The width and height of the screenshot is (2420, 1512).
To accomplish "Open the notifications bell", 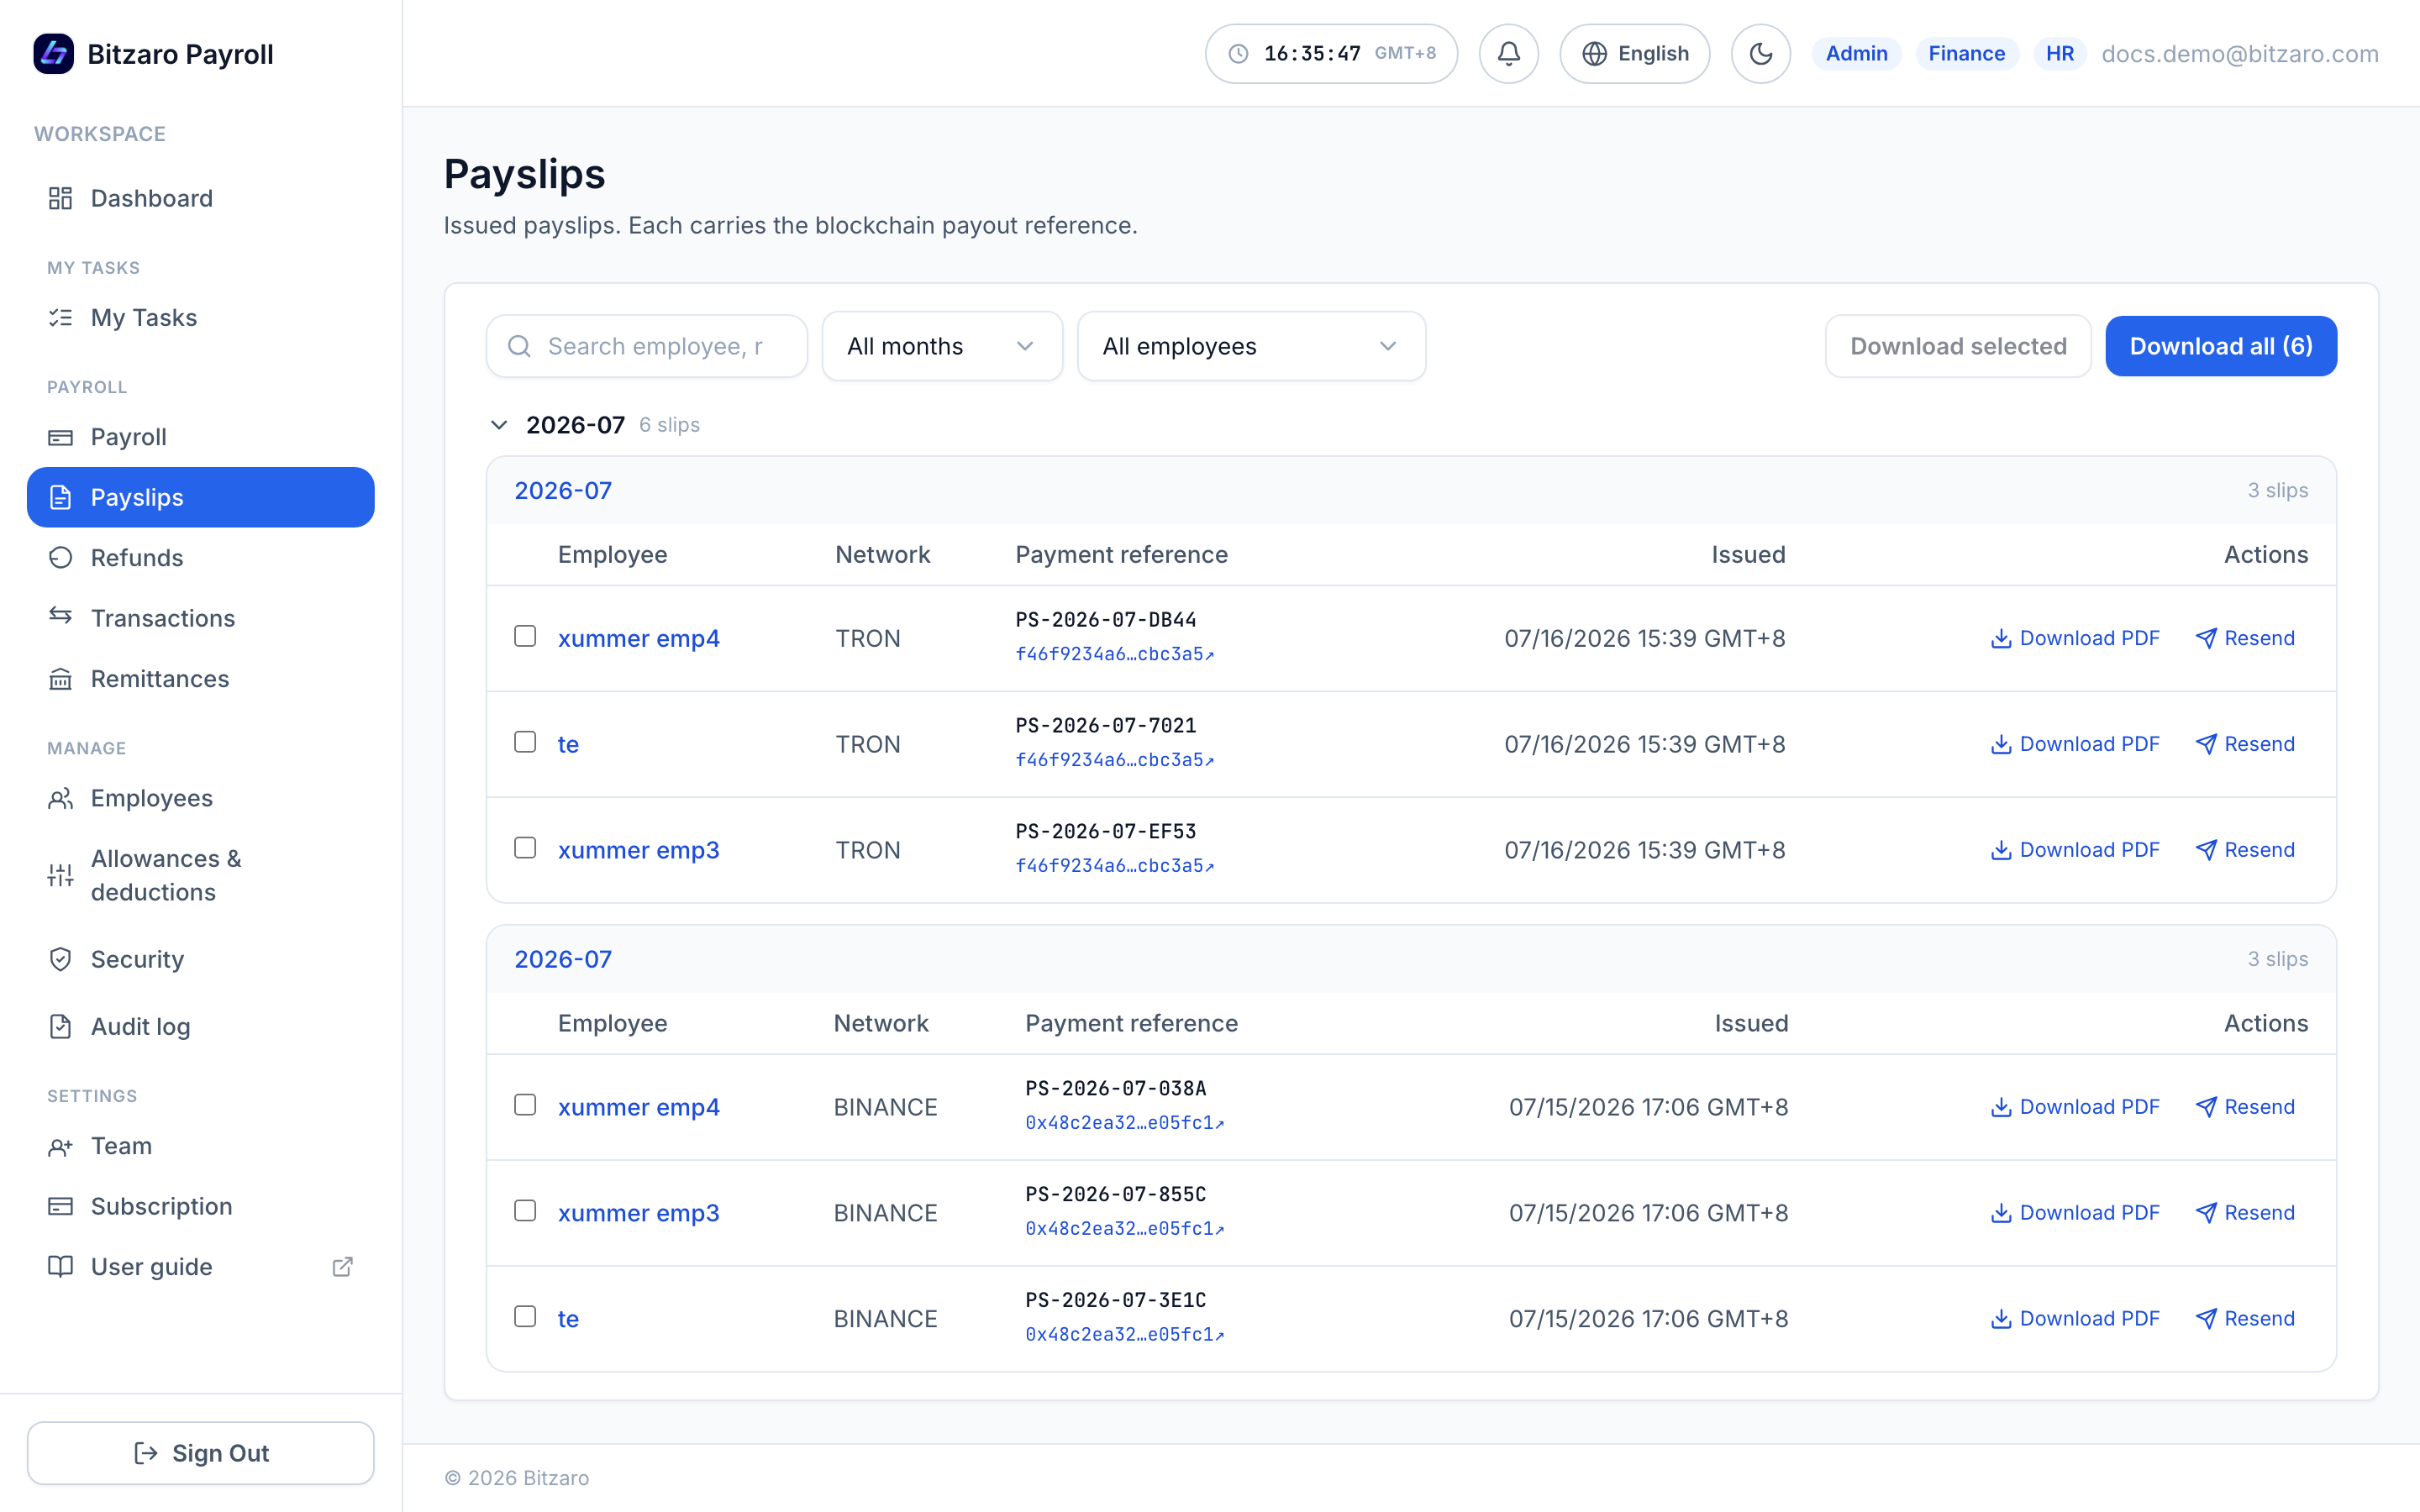I will [x=1508, y=54].
